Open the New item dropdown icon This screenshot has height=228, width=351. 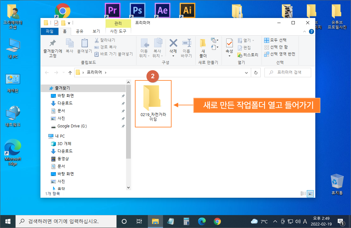click(215, 40)
